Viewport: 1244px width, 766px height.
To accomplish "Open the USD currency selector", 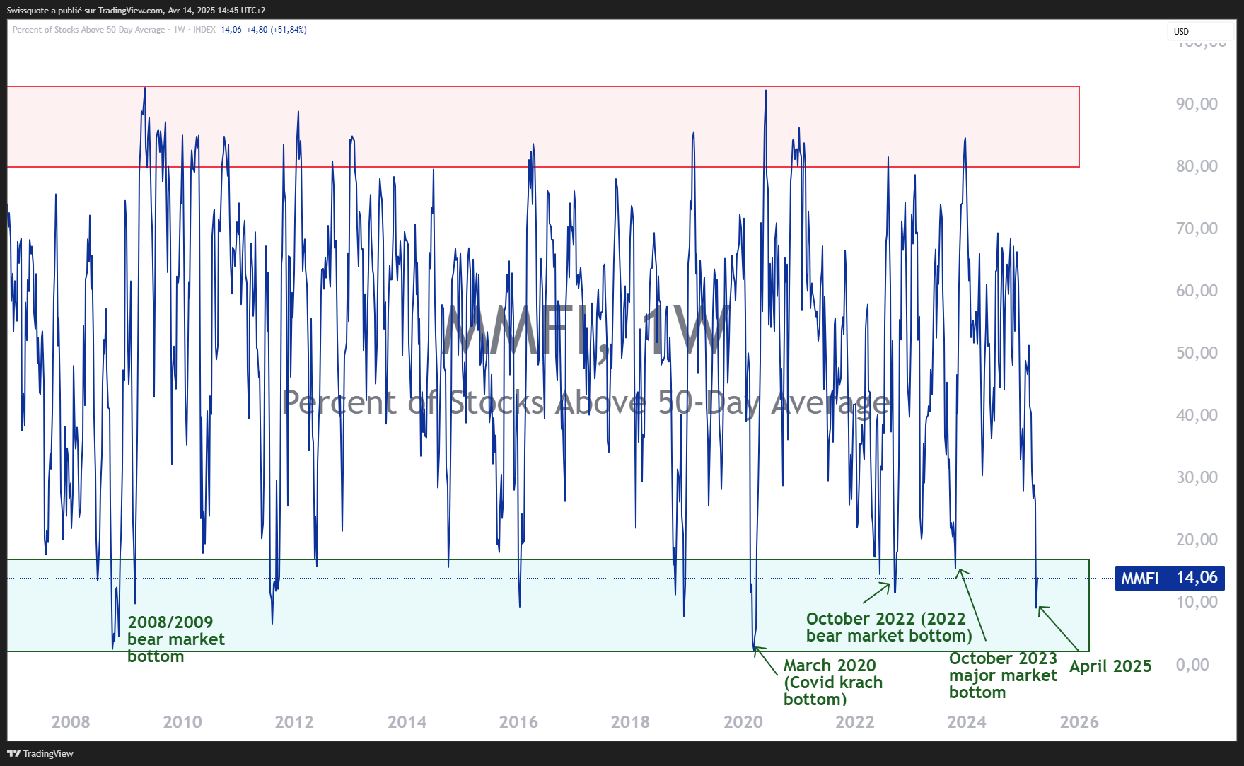I will click(x=1199, y=31).
